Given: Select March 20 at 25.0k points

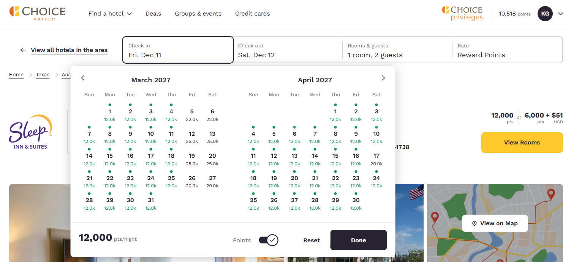Looking at the screenshot, I should click(x=212, y=156).
